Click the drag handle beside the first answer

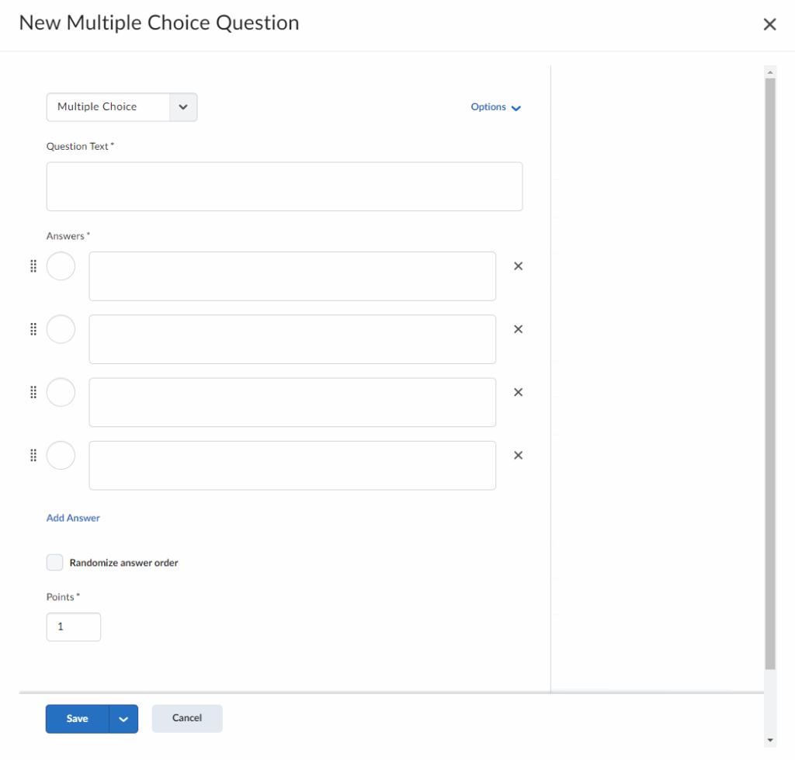click(33, 266)
